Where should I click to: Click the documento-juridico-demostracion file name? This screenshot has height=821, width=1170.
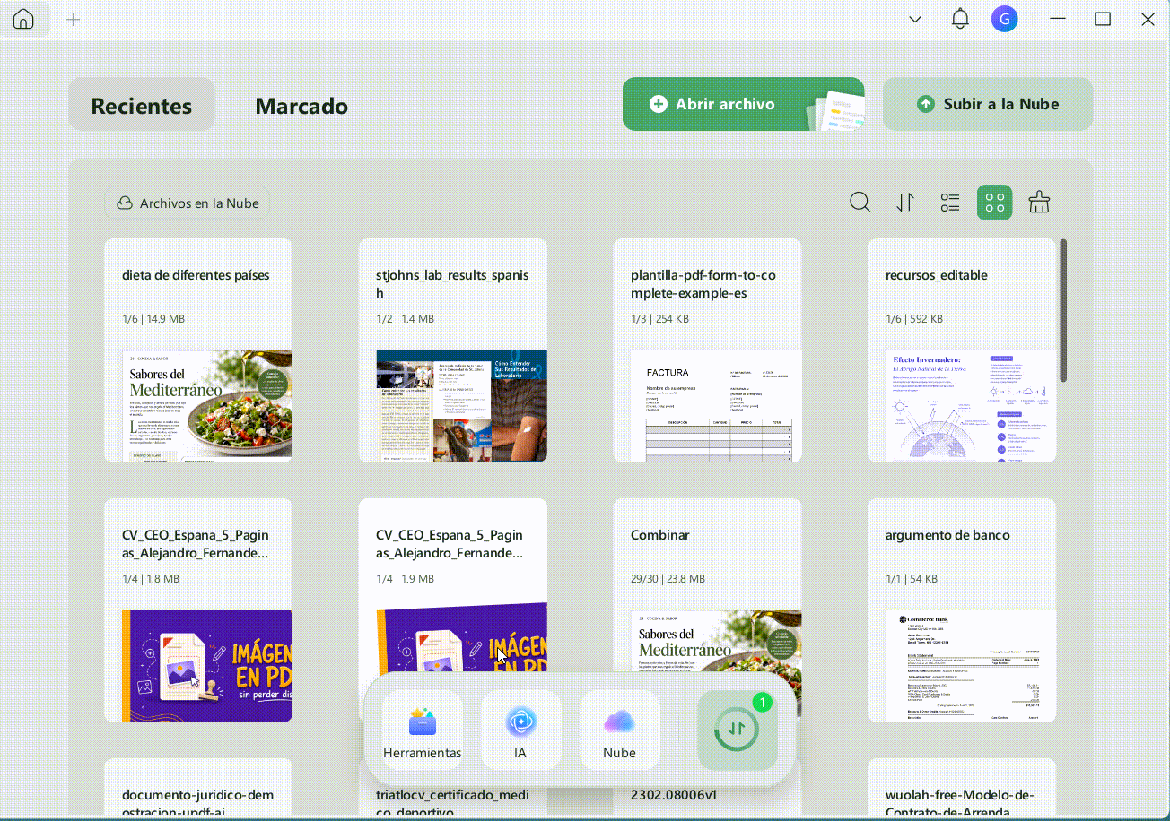pos(197,804)
